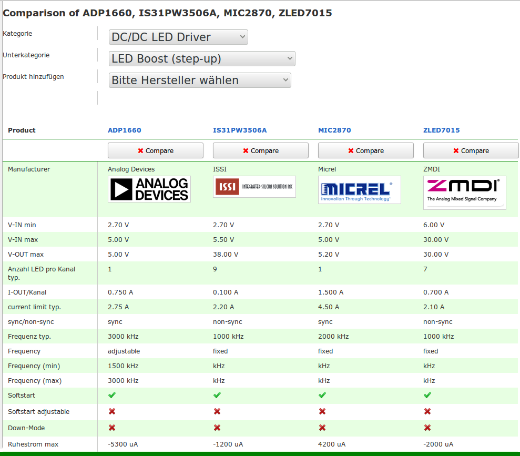
Task: Click the 2000 kHz value for MIC2870
Action: (x=333, y=336)
